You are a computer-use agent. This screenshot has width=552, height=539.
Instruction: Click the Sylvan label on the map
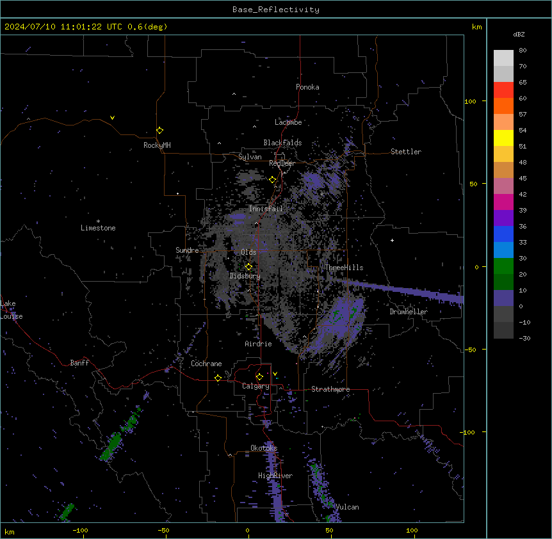(250, 157)
